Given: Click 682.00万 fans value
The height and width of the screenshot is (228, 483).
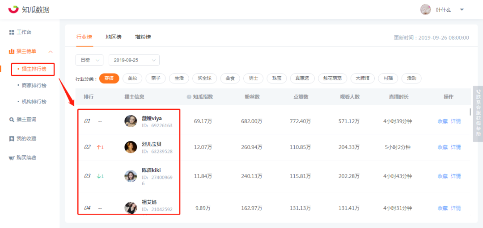Looking at the screenshot, I should (x=252, y=121).
